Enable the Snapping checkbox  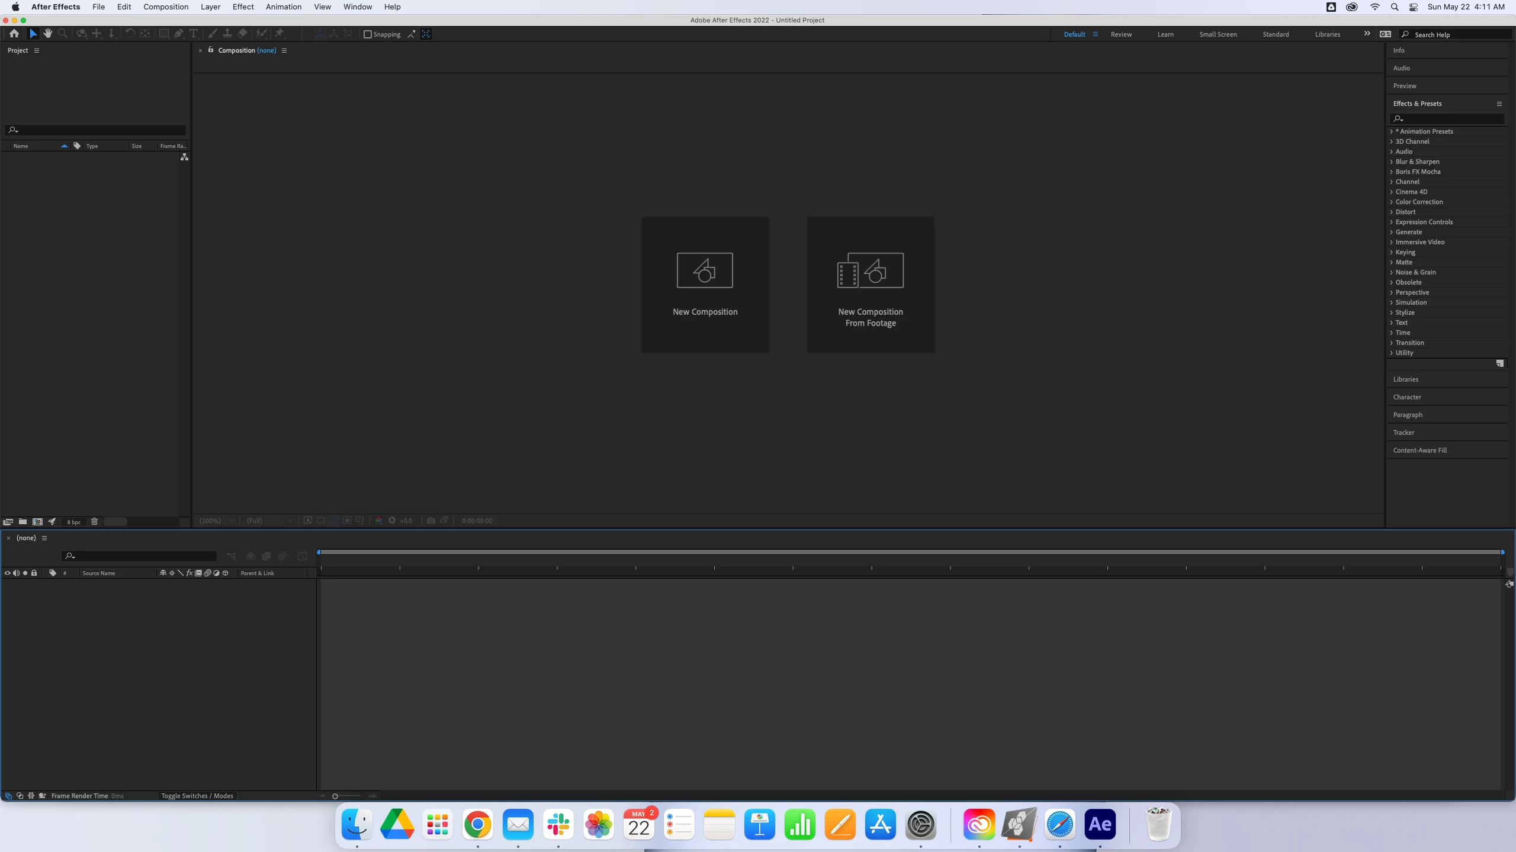pyautogui.click(x=368, y=34)
